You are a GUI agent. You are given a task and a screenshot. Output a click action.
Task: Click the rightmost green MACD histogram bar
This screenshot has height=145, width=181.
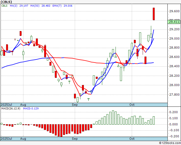coord(154,120)
